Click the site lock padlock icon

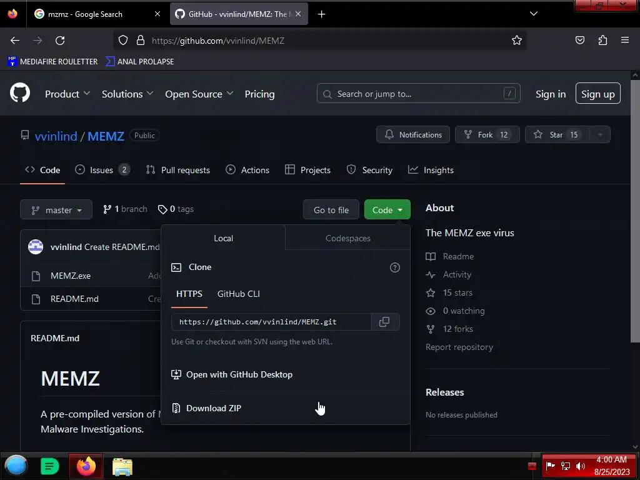pos(141,40)
